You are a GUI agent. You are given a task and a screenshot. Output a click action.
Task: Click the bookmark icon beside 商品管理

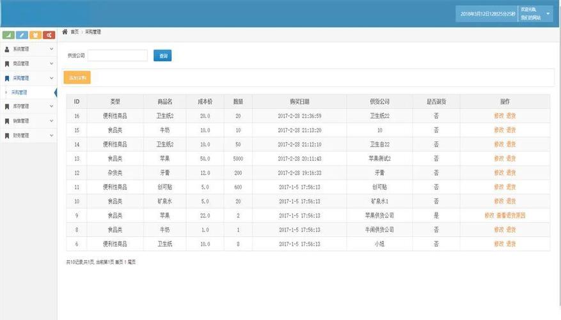click(7, 63)
